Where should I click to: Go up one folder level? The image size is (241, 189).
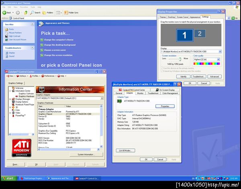tap(26, 12)
